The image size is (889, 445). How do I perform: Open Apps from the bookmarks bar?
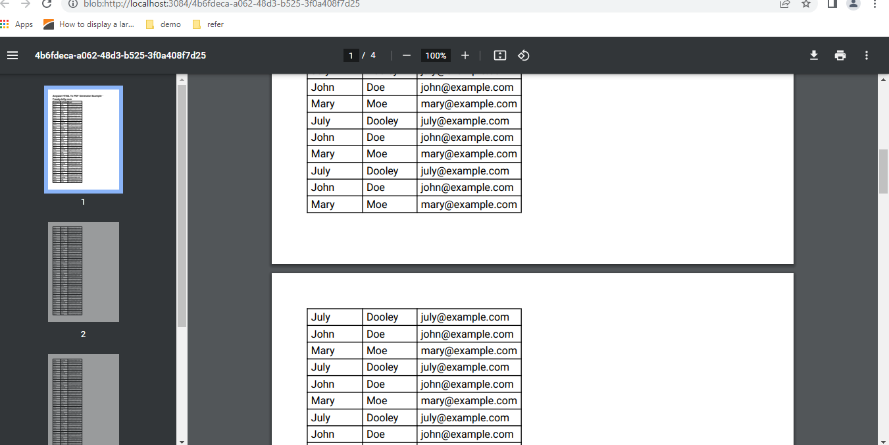click(x=18, y=24)
